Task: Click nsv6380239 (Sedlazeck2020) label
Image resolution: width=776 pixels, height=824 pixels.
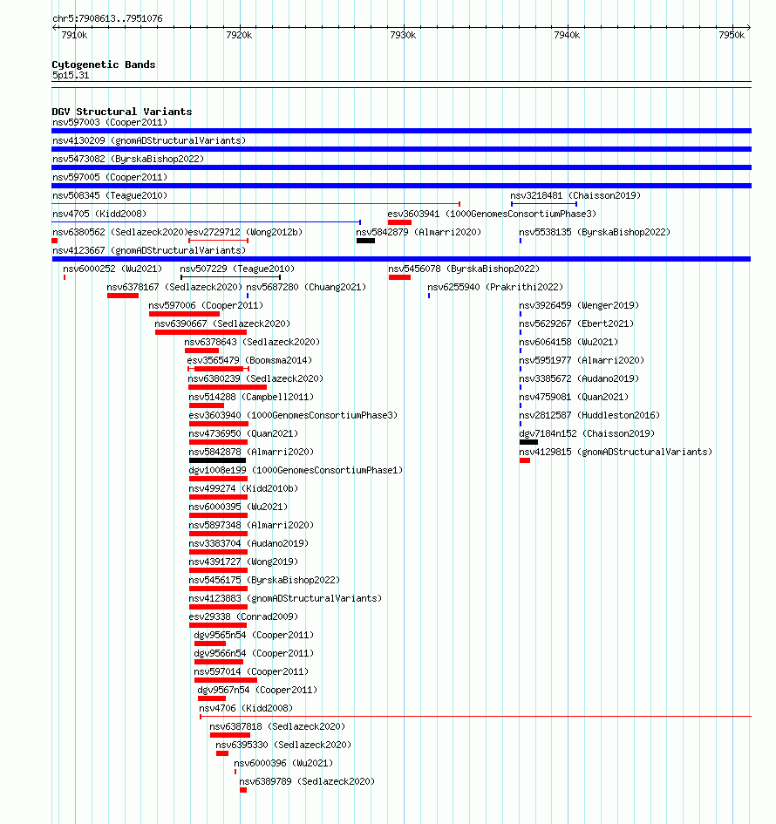Action: click(255, 379)
